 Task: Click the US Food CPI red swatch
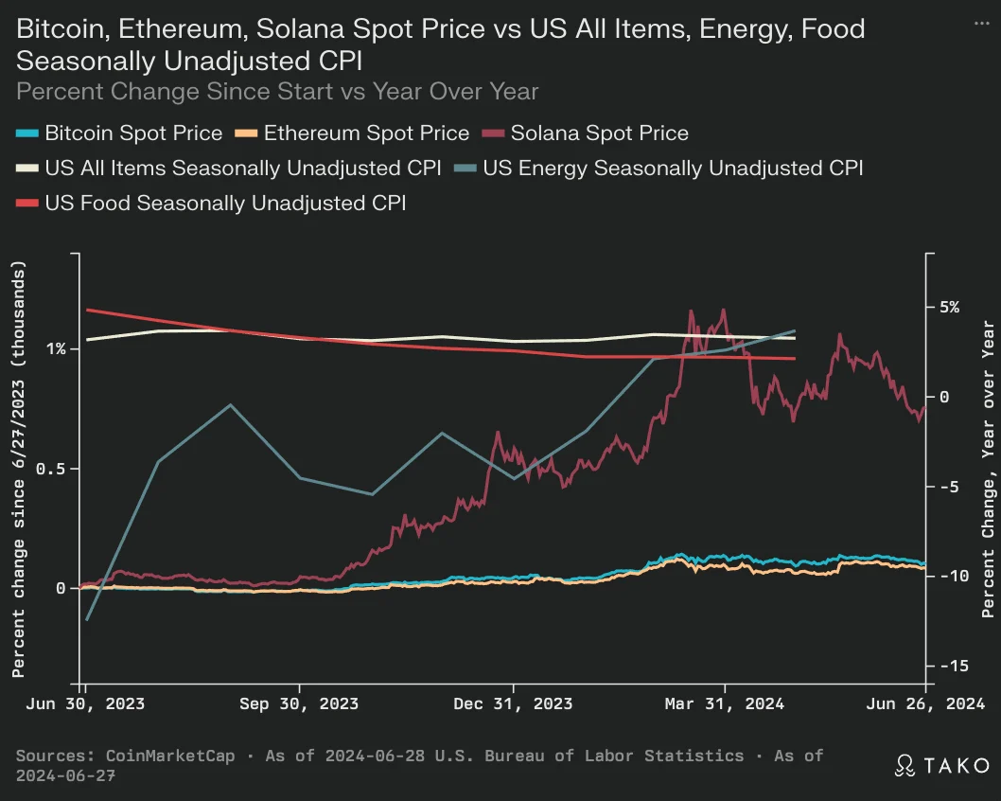click(x=27, y=204)
